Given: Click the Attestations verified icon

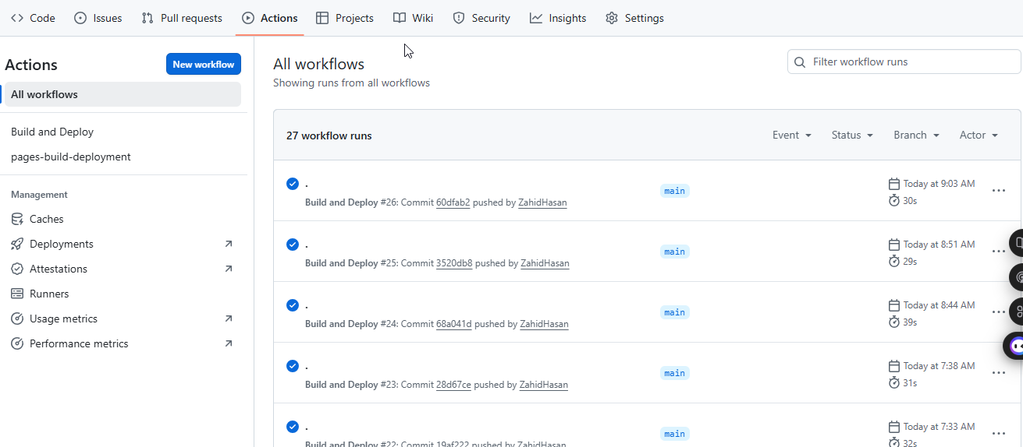Looking at the screenshot, I should (17, 269).
